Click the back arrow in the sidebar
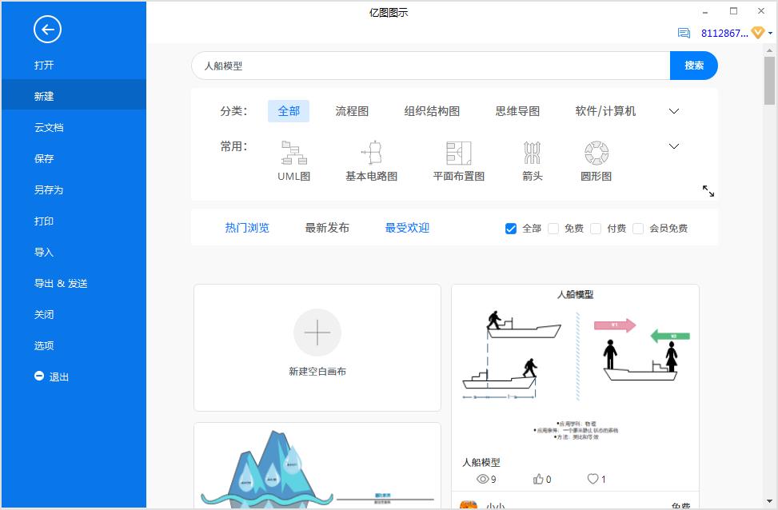Viewport: 778px width, 510px height. pyautogui.click(x=47, y=30)
